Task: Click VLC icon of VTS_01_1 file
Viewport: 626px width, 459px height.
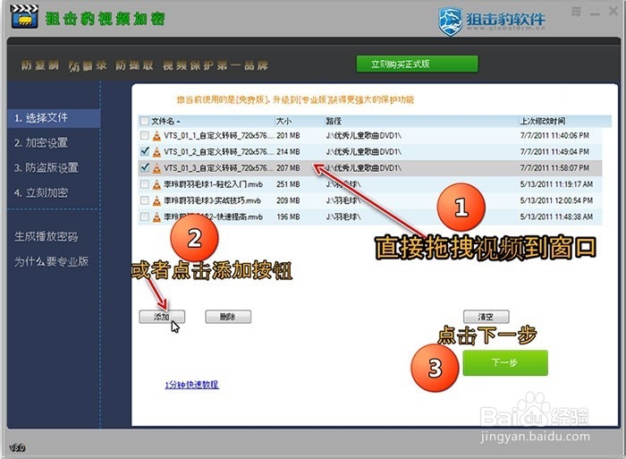Action: click(x=156, y=136)
